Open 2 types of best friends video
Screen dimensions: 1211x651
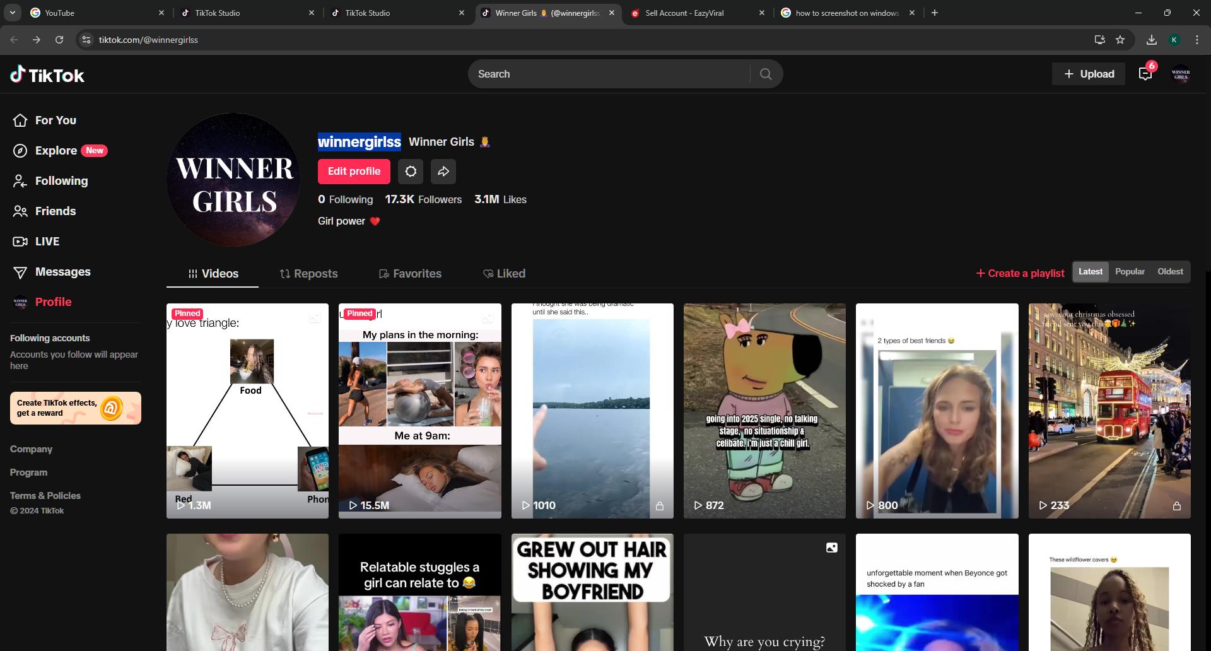click(937, 411)
